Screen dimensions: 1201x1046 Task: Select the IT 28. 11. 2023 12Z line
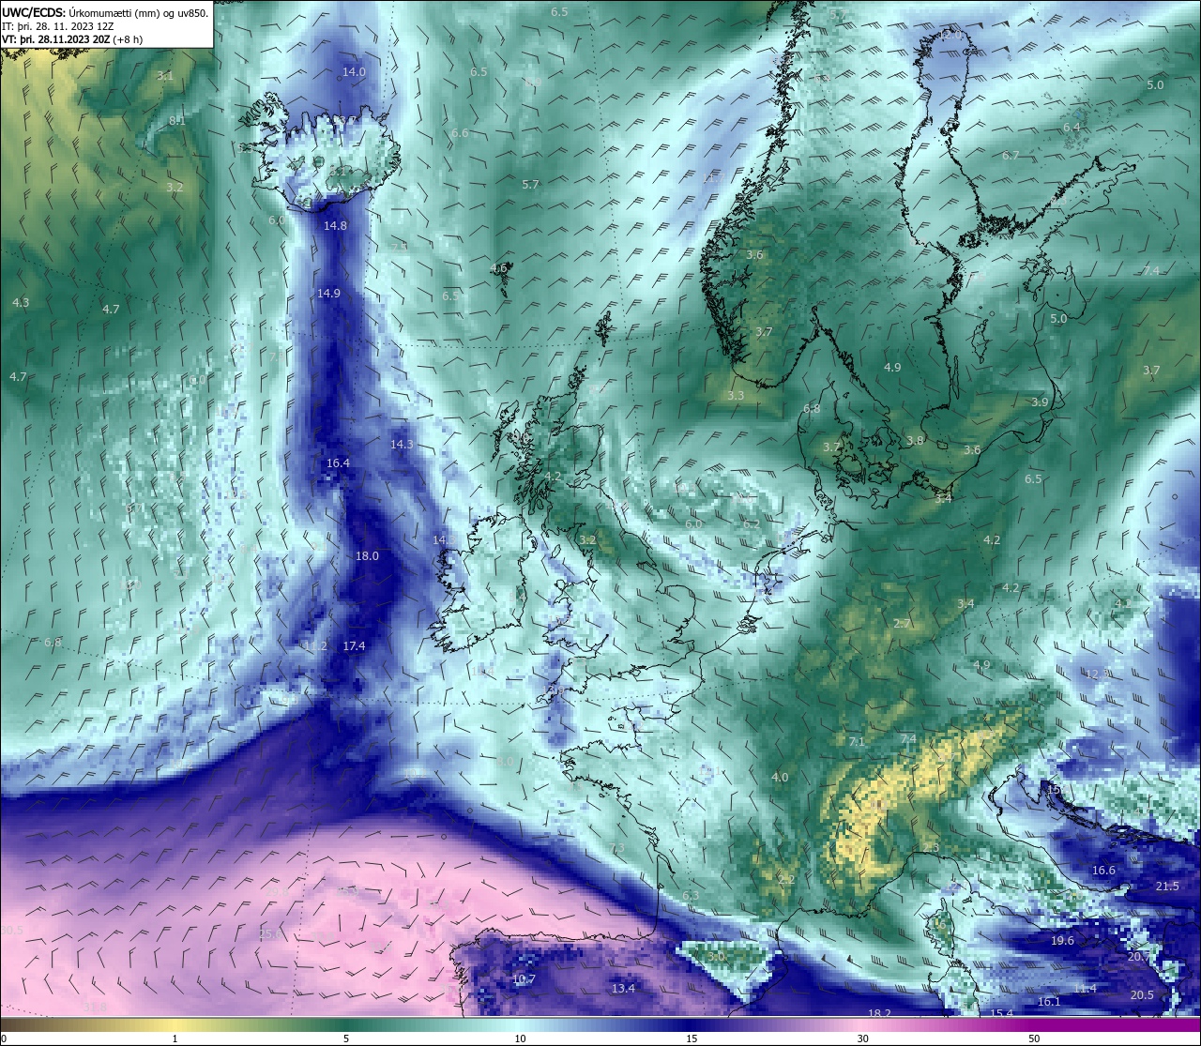pos(58,26)
